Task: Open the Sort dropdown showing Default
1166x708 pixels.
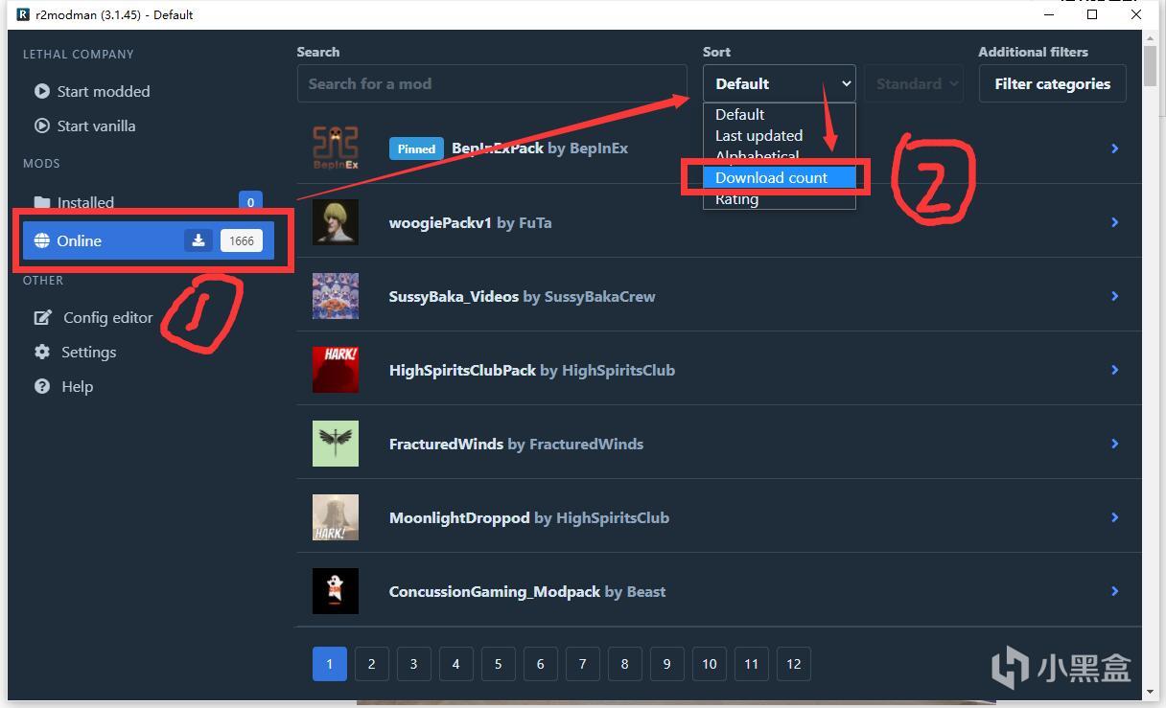Action: click(780, 83)
